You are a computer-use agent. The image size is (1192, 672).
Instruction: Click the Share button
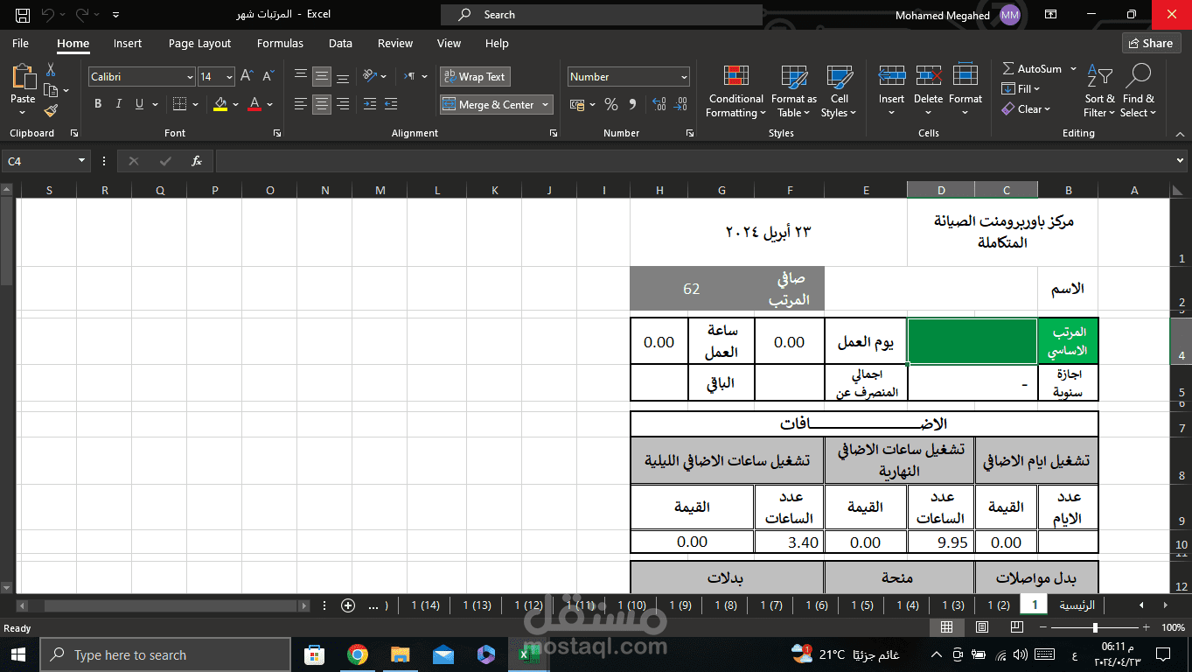click(x=1151, y=43)
